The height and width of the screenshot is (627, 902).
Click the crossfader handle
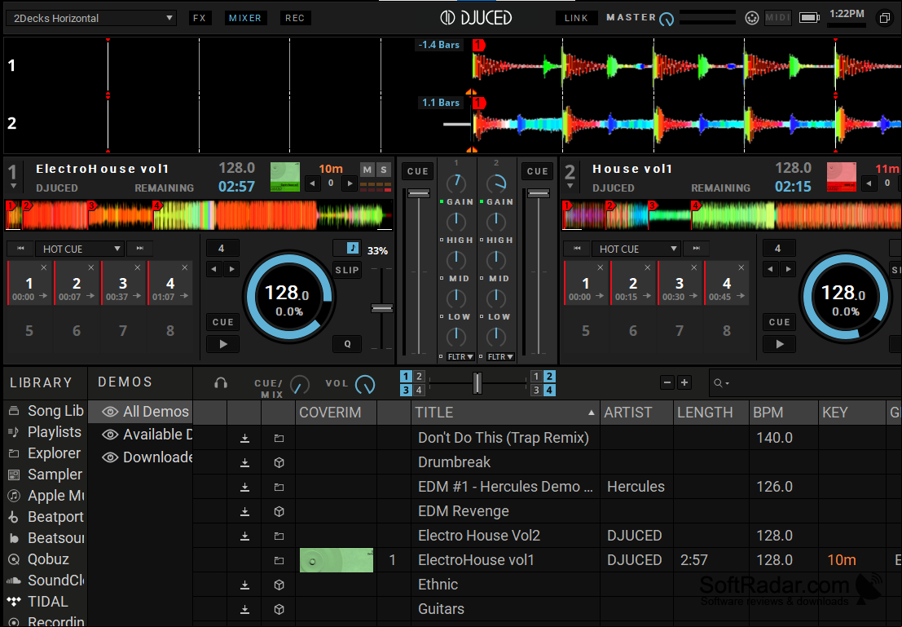click(477, 383)
